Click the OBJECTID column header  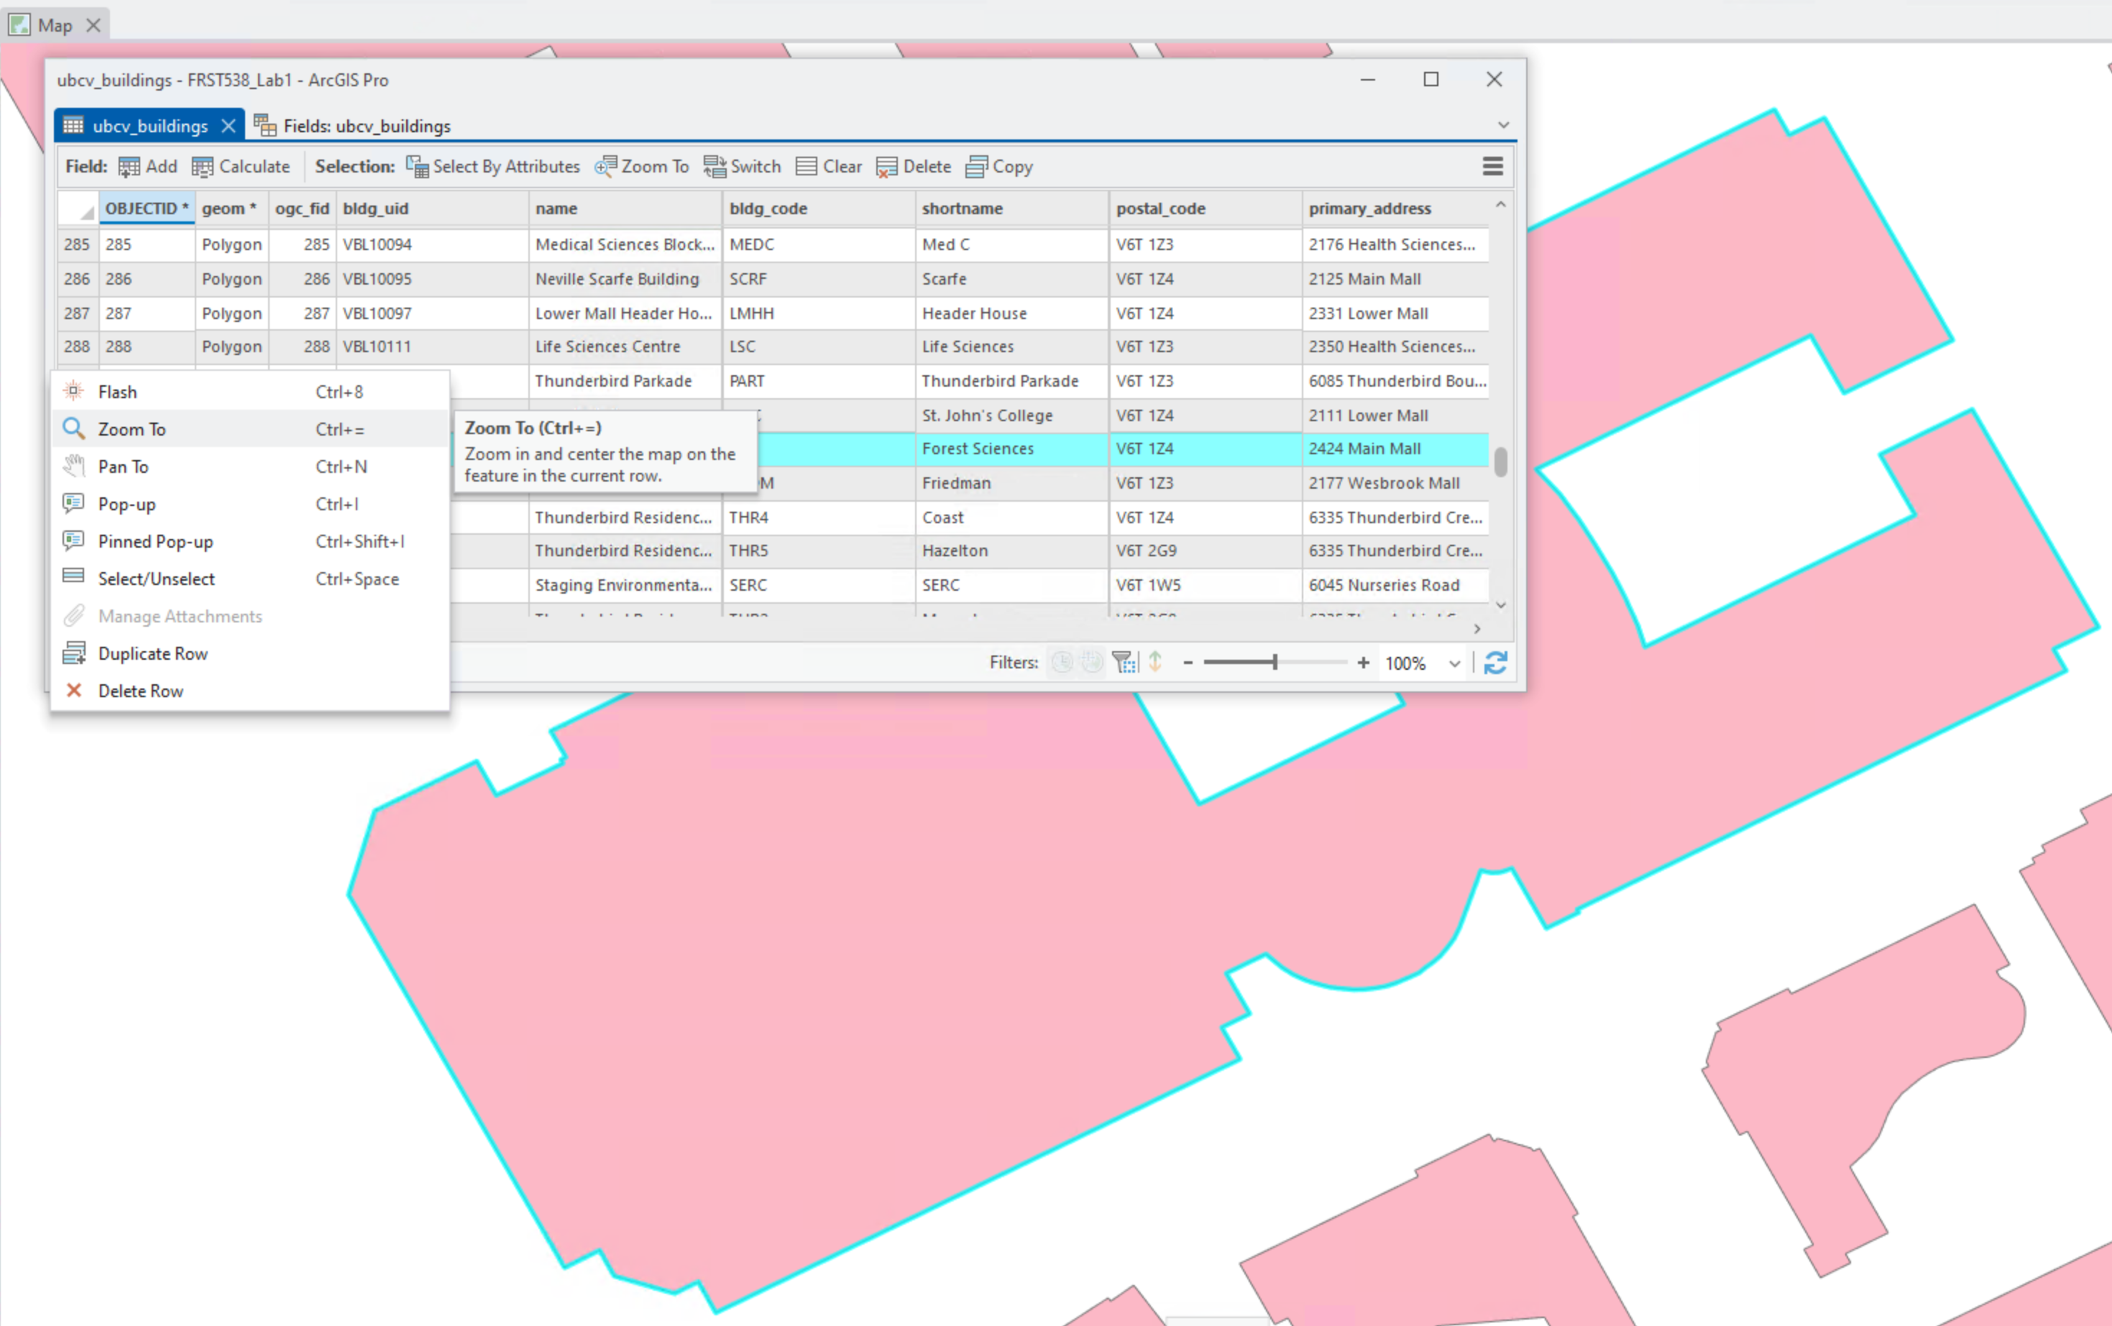[146, 208]
